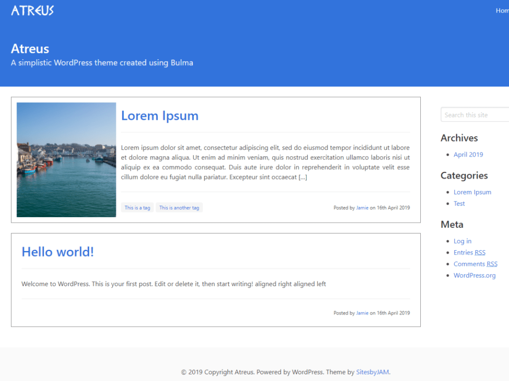509x381 pixels.
Task: Click the harbor featured image thumbnail
Action: tap(66, 160)
